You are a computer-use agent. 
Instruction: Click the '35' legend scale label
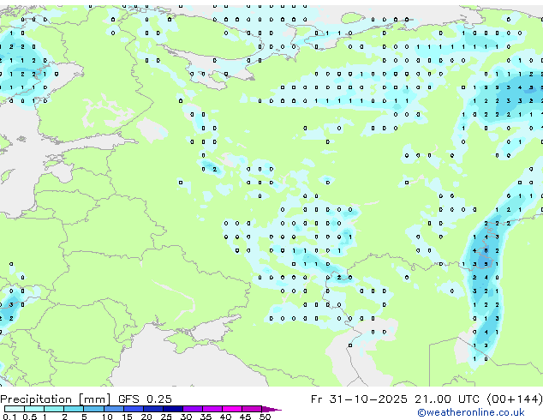[206, 417]
